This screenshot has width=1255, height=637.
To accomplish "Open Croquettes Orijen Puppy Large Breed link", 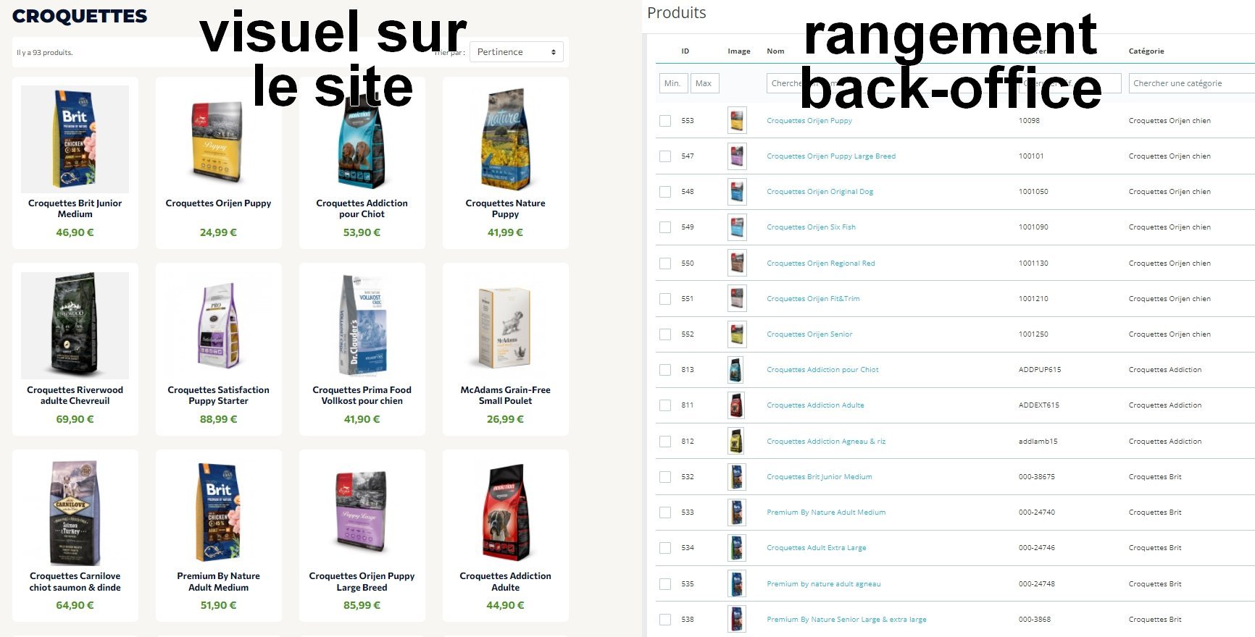I will point(831,156).
